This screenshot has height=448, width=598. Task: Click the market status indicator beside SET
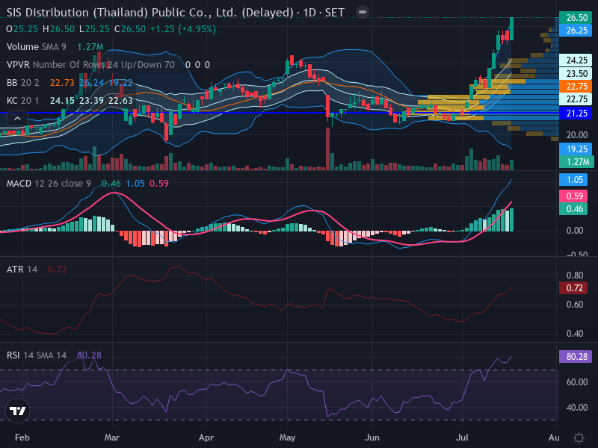click(x=363, y=12)
